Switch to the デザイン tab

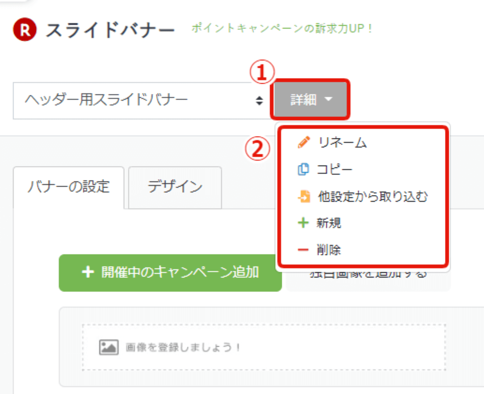pyautogui.click(x=175, y=187)
